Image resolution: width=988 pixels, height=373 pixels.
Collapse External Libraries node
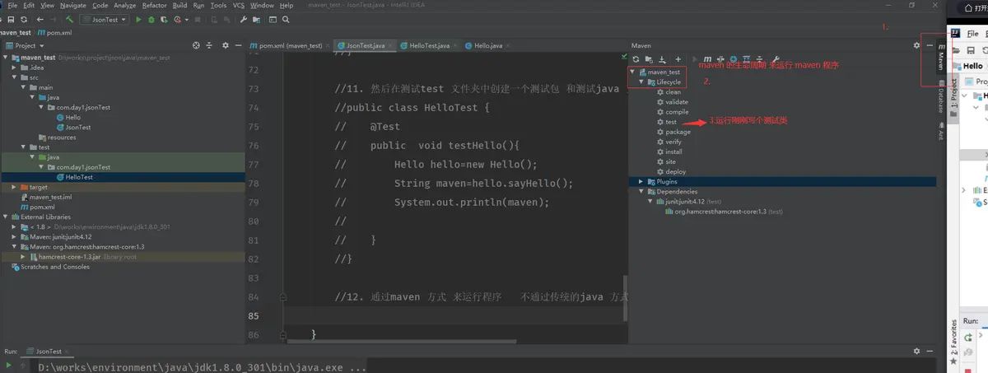pos(5,217)
